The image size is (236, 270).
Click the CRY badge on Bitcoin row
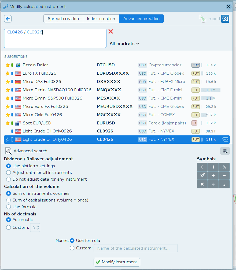[x=196, y=65]
